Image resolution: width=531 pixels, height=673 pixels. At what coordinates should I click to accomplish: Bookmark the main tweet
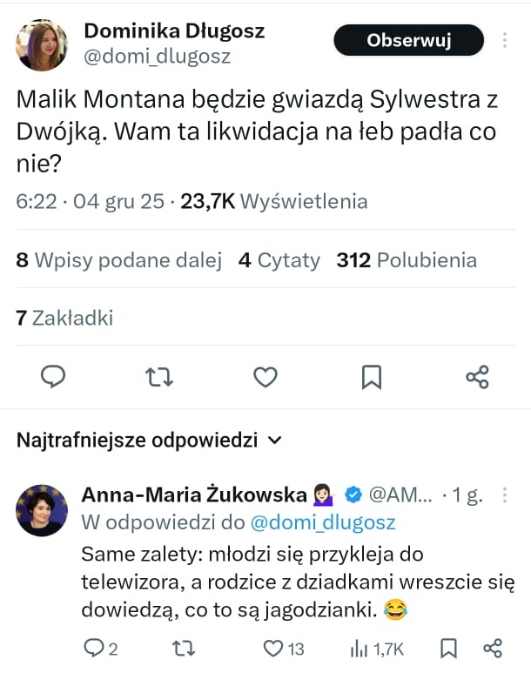coord(371,376)
